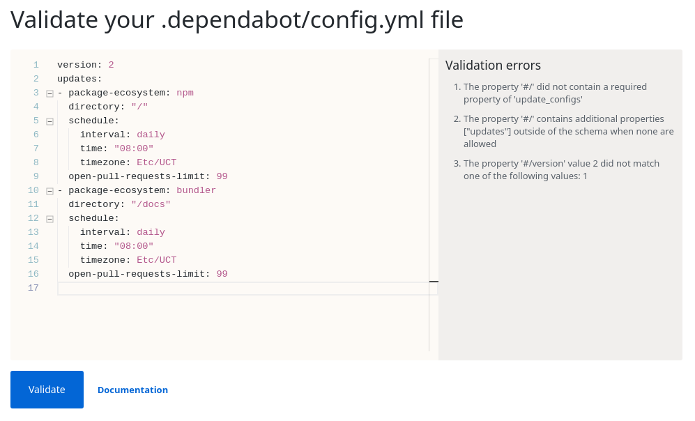Click the directory value "/docs"
The height and width of the screenshot is (421, 695).
[151, 204]
